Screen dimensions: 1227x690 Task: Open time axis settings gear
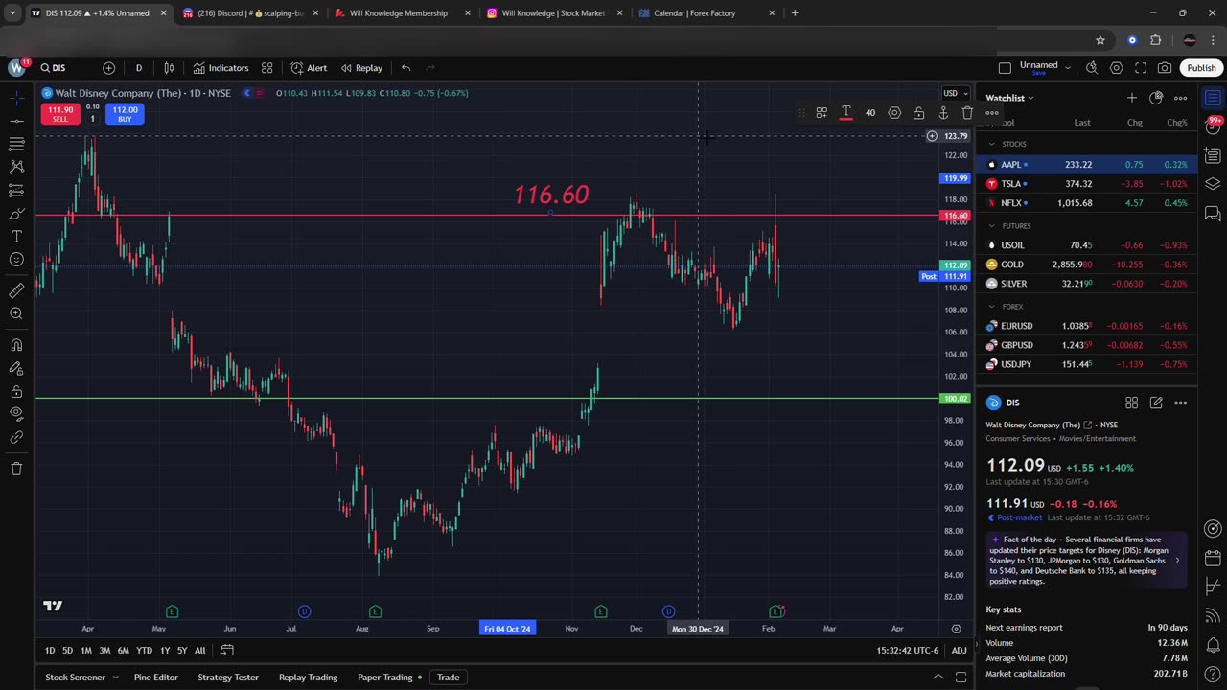(x=956, y=629)
